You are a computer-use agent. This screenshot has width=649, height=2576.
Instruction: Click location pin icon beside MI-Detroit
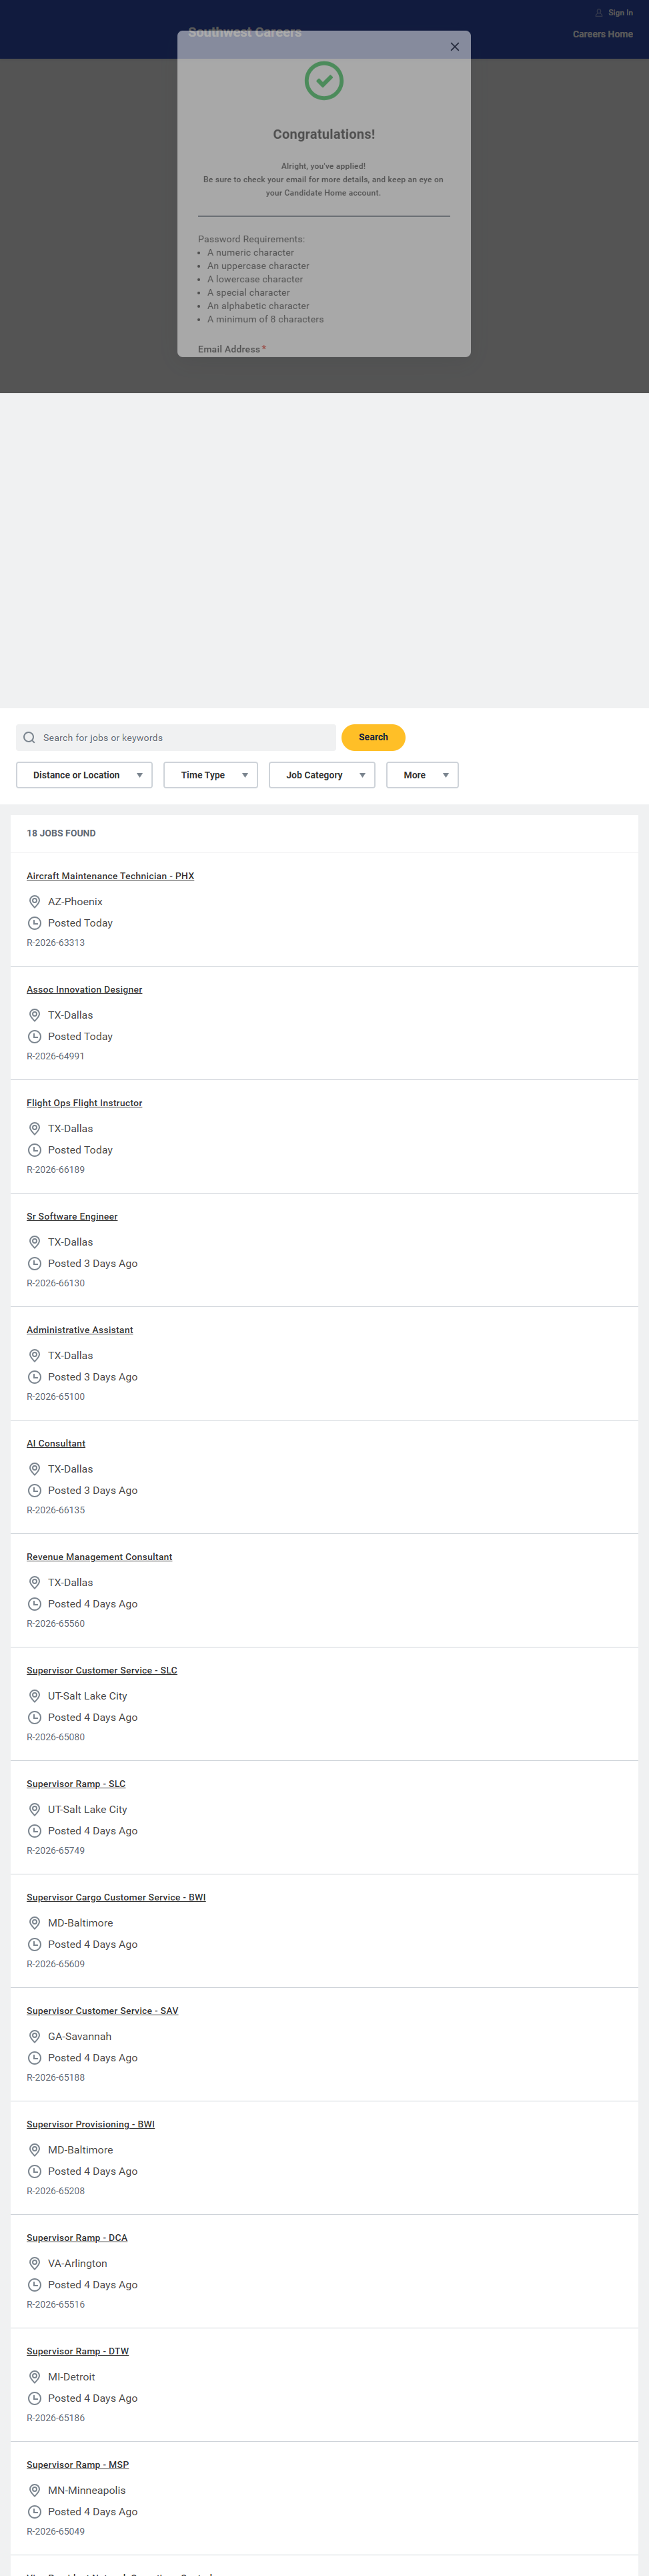[34, 2377]
